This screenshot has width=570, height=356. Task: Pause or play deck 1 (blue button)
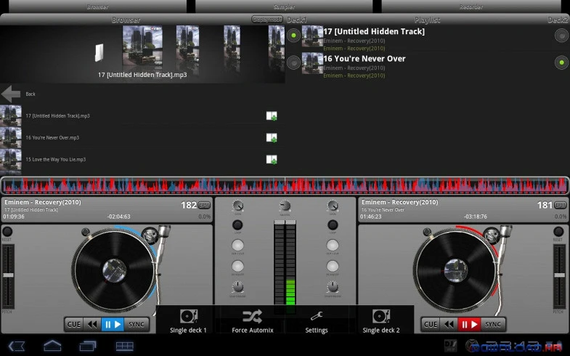pyautogui.click(x=113, y=324)
